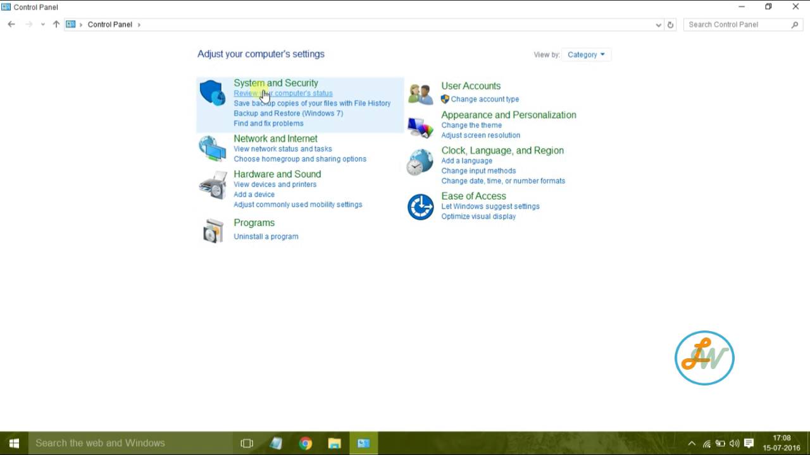Expand the recent locations dropdown arrow
Screen dimensions: 810x455
pyautogui.click(x=43, y=24)
